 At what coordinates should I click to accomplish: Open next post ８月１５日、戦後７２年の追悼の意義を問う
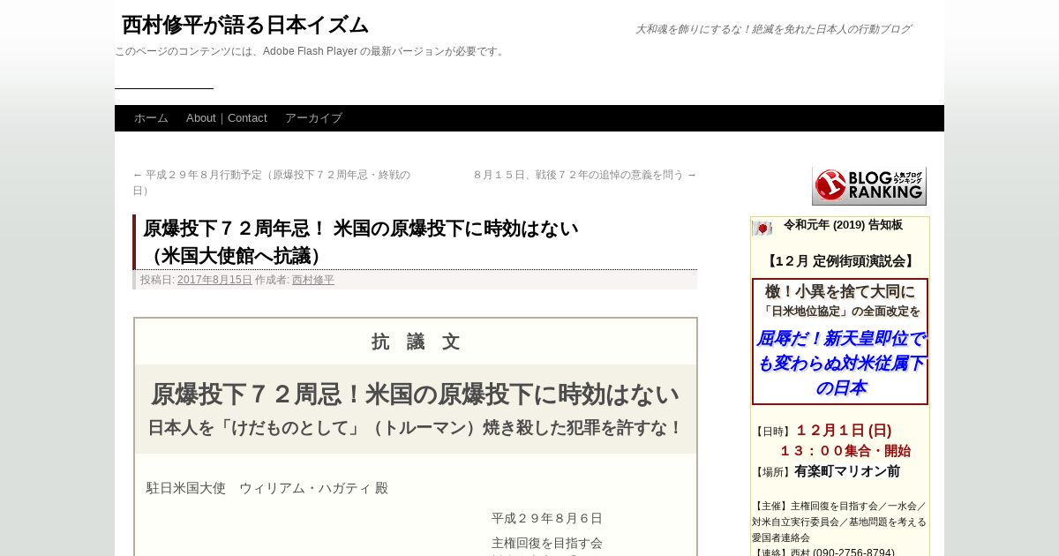pyautogui.click(x=585, y=175)
